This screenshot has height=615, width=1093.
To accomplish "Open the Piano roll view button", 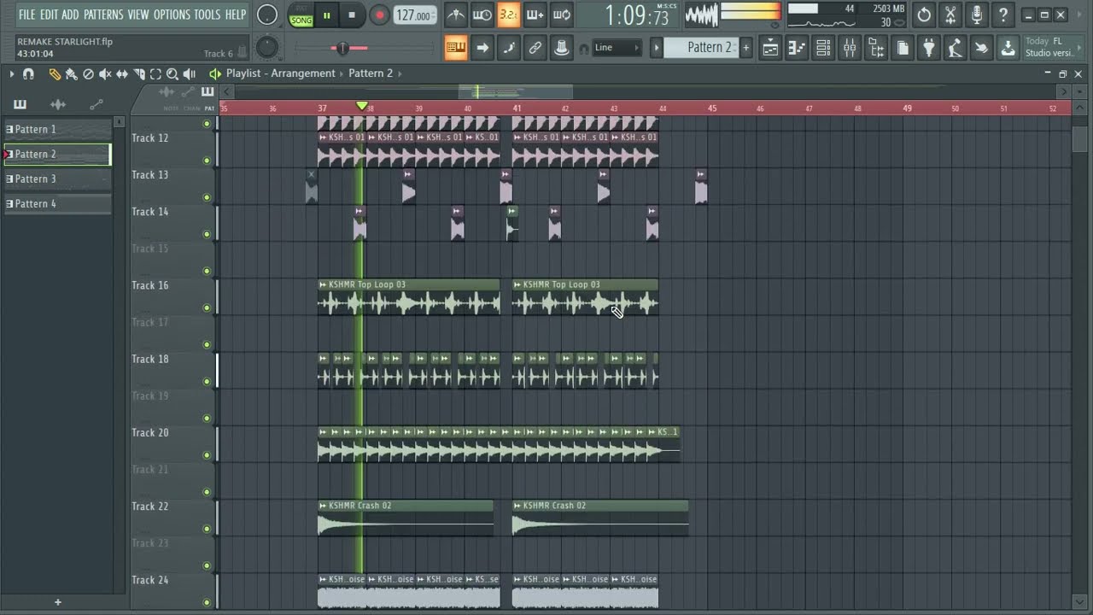I will coord(797,49).
